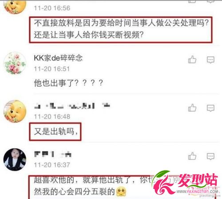This screenshot has width=222, height=199.
Task: Reply to the 又是出轨吗 comment
Action: (210, 108)
